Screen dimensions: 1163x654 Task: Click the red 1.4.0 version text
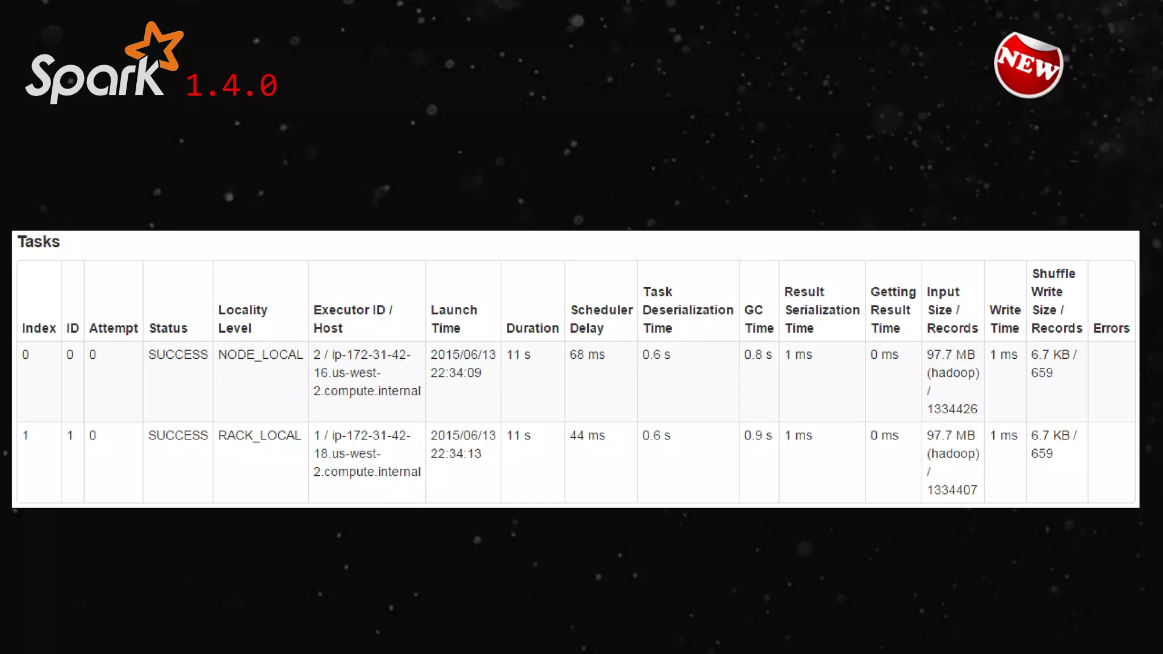[232, 86]
